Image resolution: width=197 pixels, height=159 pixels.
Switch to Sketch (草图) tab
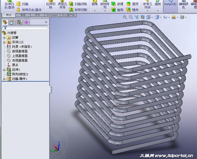coord(23,15)
